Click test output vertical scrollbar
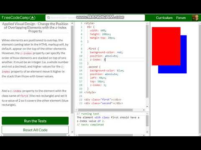Image resolution: width=201 pixels, height=150 pixels. (147, 120)
